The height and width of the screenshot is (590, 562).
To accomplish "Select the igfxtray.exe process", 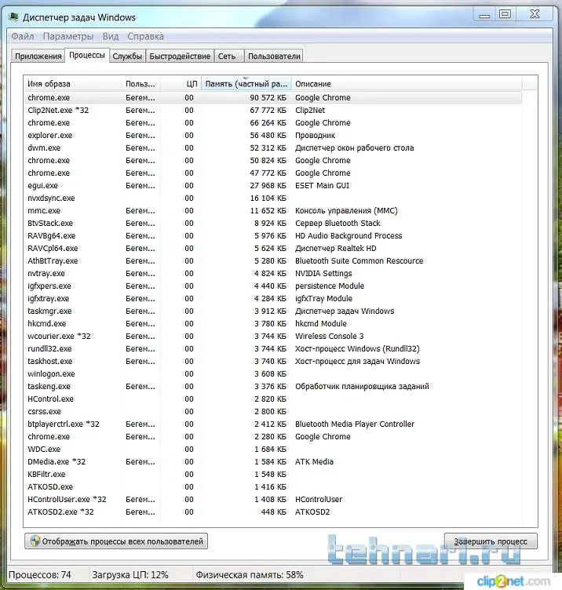I will point(272,298).
